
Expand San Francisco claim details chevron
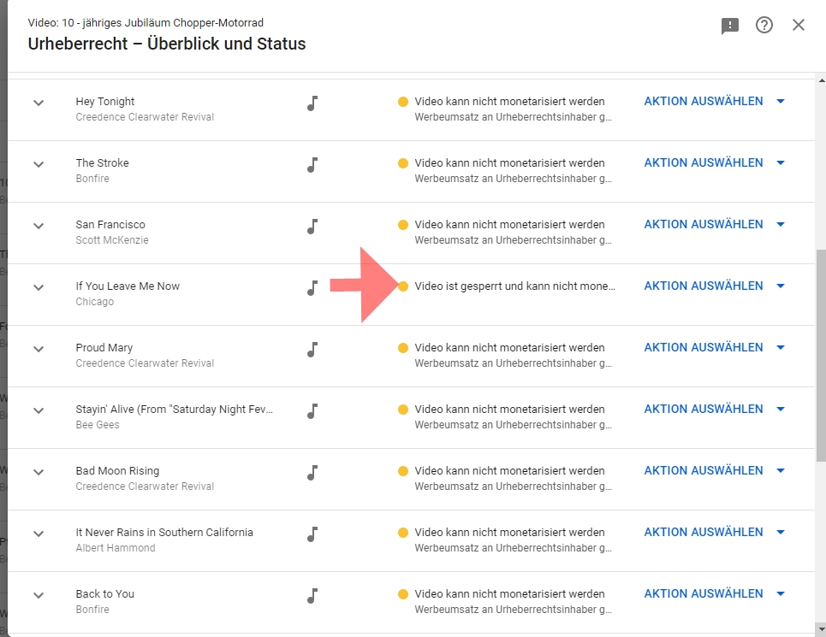pos(39,226)
